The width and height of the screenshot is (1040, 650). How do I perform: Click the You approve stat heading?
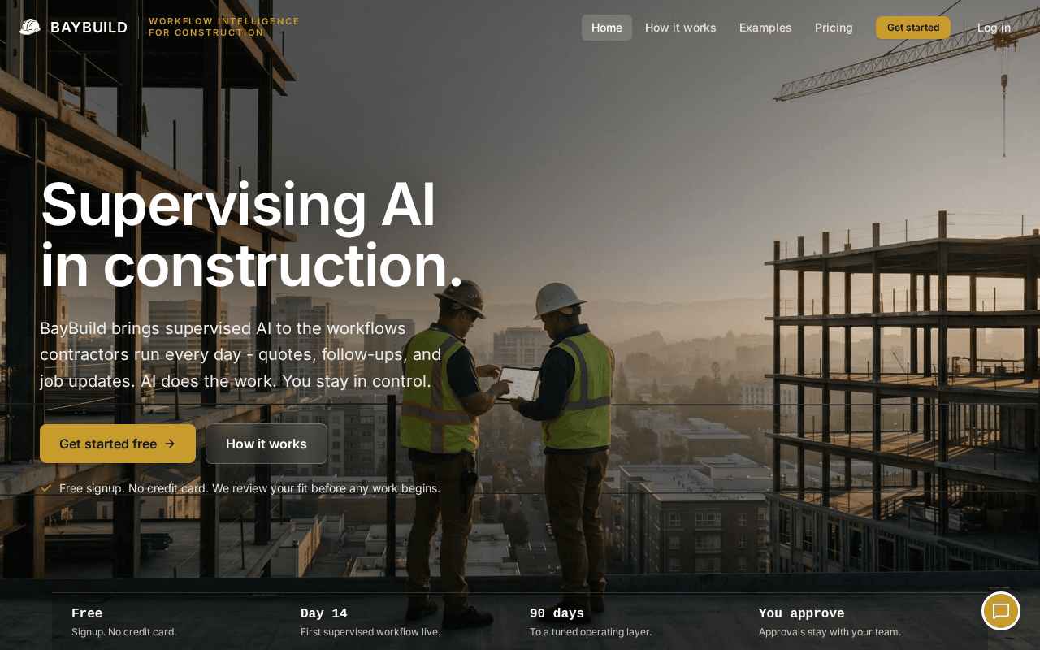coord(801,613)
